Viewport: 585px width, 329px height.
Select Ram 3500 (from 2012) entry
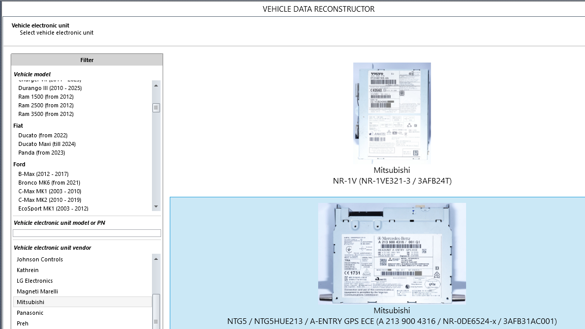[x=46, y=114]
